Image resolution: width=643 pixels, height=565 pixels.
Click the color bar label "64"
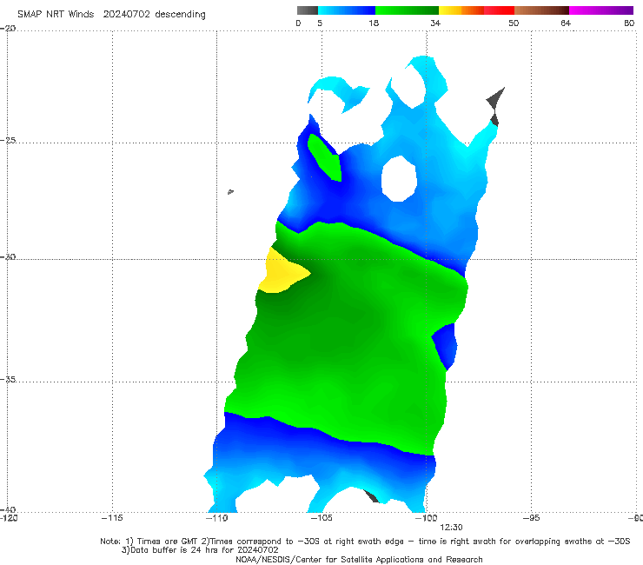click(566, 23)
